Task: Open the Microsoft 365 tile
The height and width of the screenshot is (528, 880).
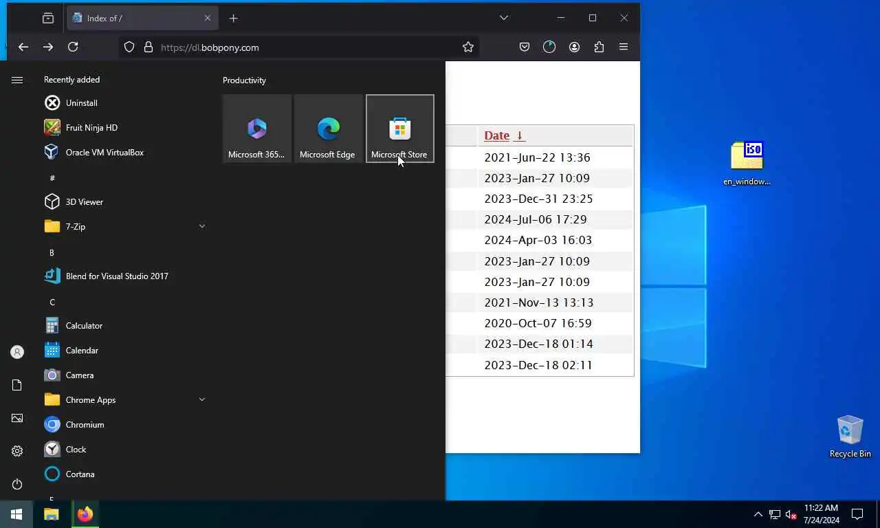Action: coord(257,129)
